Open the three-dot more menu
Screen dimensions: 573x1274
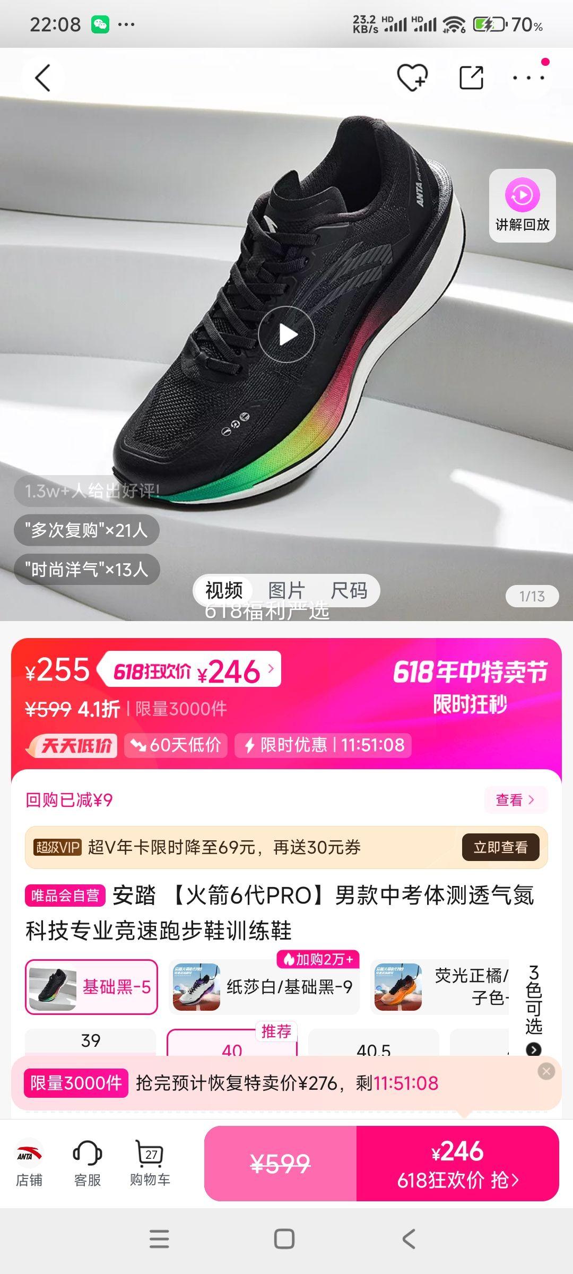click(528, 78)
